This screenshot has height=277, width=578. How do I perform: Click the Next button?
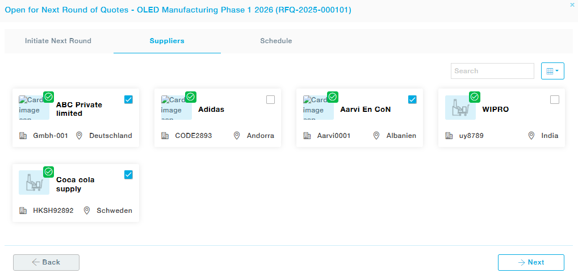click(531, 262)
